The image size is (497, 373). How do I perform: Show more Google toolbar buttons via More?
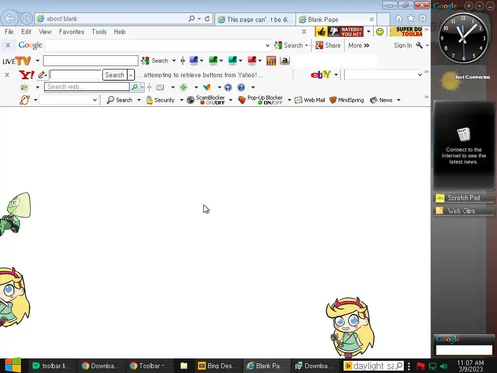point(359,45)
